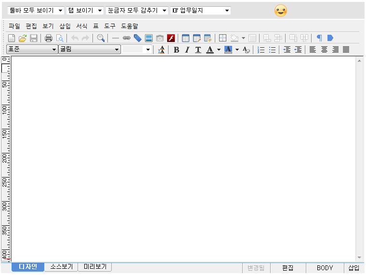The width and height of the screenshot is (366, 275).
Task: Click the magnifier find icon
Action: coord(101,38)
